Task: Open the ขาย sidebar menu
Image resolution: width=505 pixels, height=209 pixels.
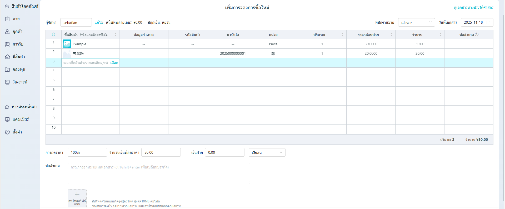Action: click(x=16, y=19)
